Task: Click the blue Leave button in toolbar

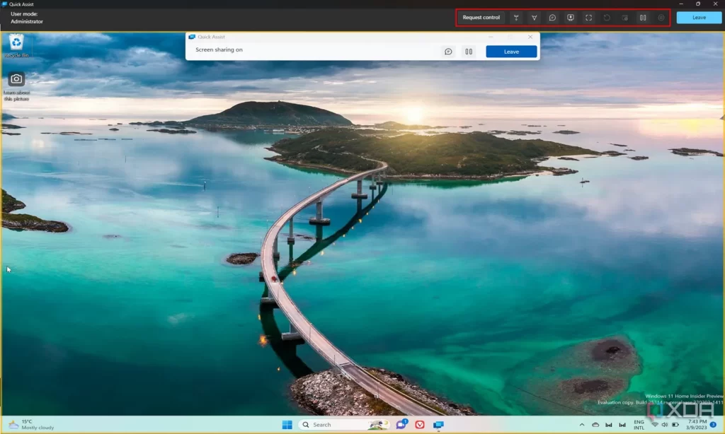Action: 699,18
